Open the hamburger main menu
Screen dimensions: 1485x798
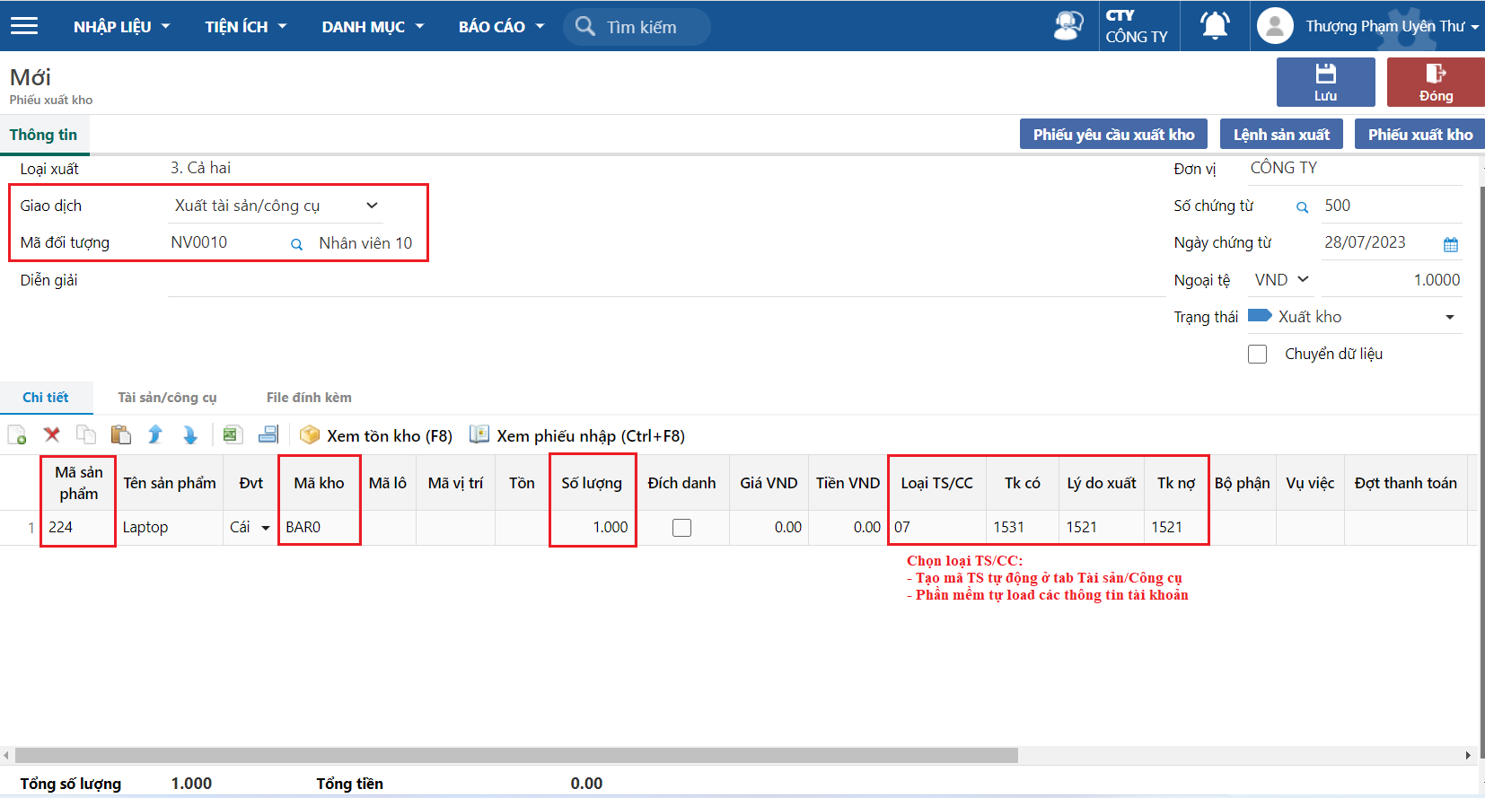point(24,26)
